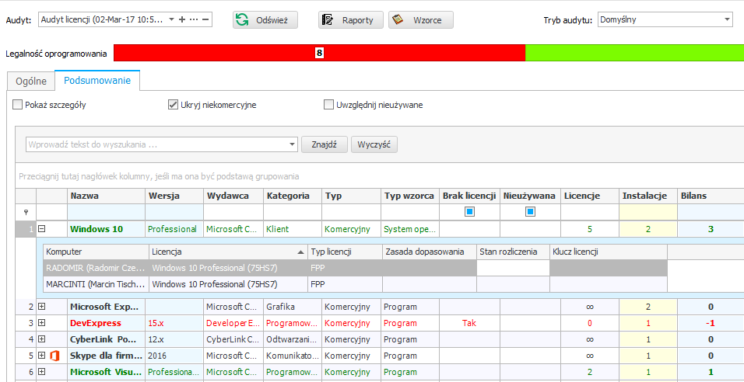
Task: Click the 2016 version cell
Action: tap(174, 356)
